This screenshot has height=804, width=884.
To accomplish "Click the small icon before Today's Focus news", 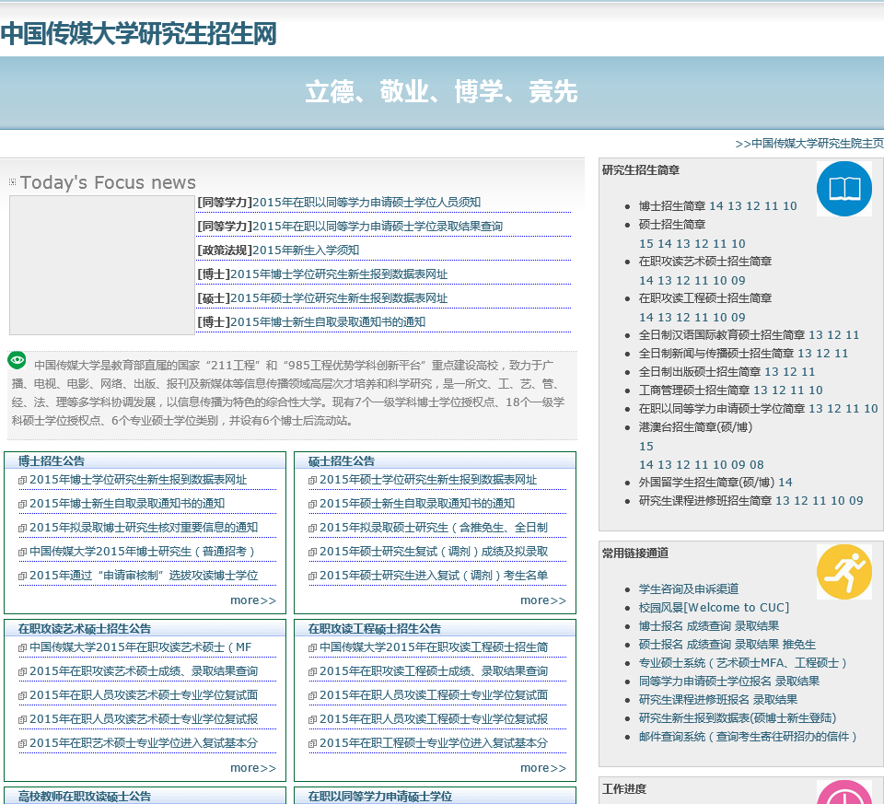I will coord(13,182).
